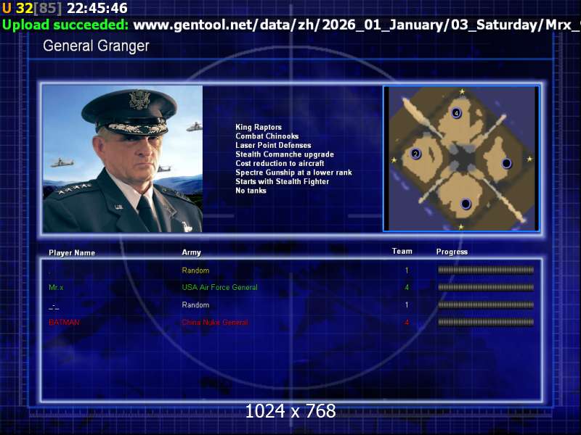
Task: Click team number 4 in BATMAN's row
Action: 407,322
